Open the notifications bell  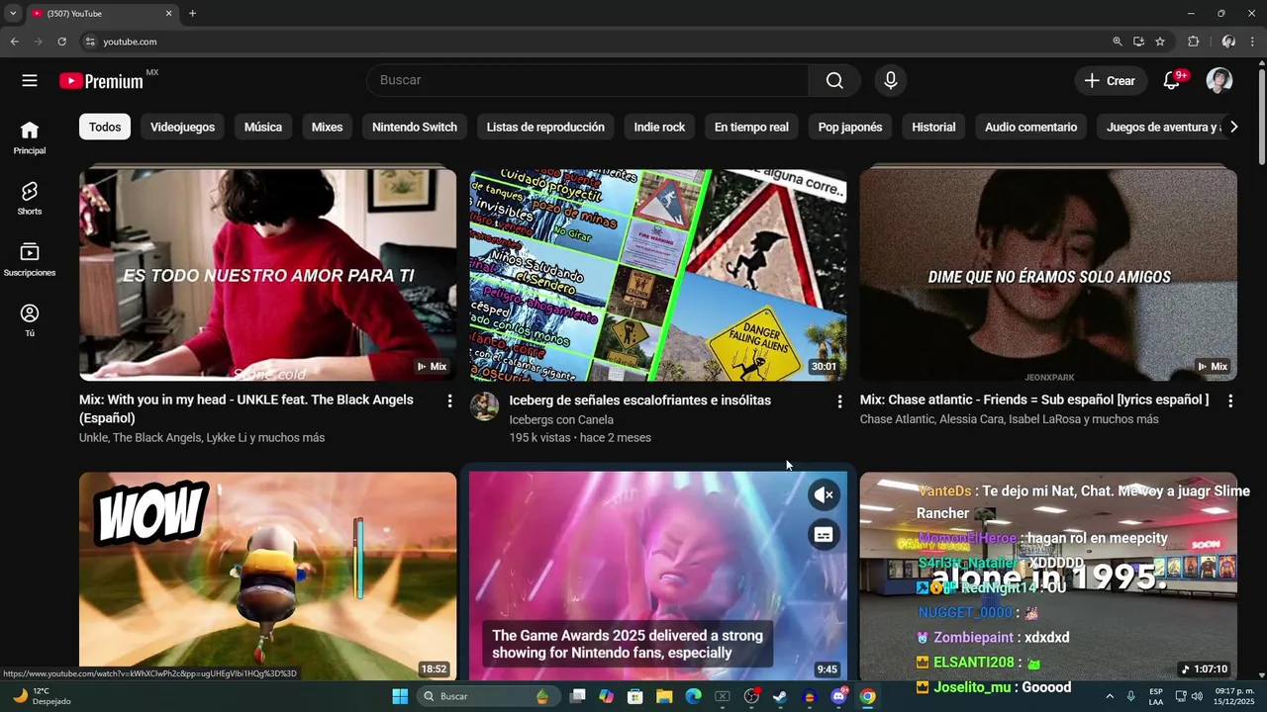(x=1171, y=81)
